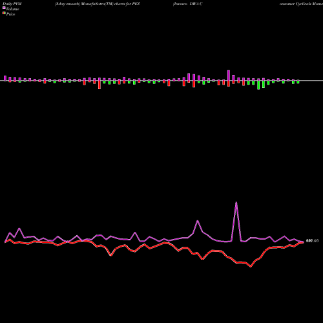Viewport: 323px width, 323px height.
Task: Click the longest green bar below the baseline
Action: click(258, 85)
